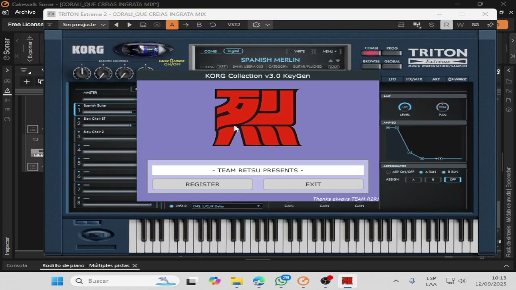The width and height of the screenshot is (516, 290).
Task: Select A comparison state in plugin header
Action: (172, 25)
